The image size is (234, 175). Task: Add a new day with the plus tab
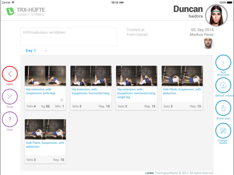46,51
